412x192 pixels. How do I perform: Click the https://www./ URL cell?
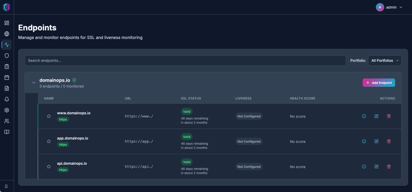139,116
